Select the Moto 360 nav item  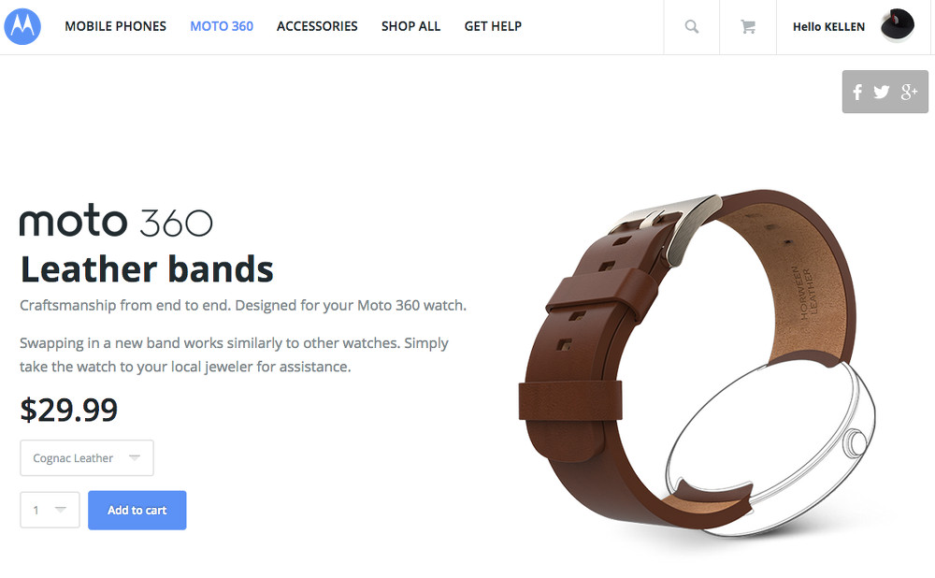[222, 26]
